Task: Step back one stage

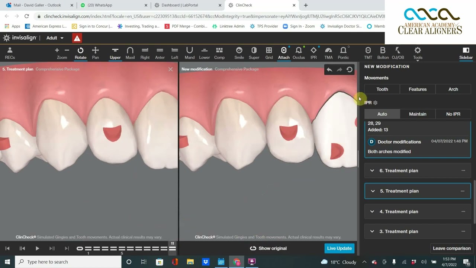Action: pyautogui.click(x=22, y=248)
